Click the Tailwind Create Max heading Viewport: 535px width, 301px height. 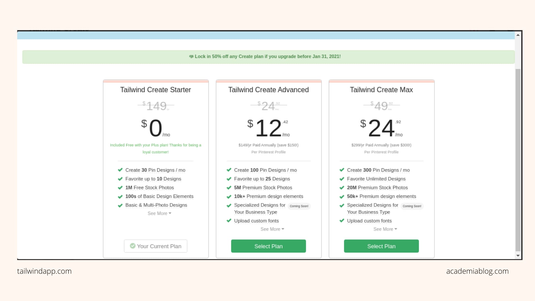(381, 90)
